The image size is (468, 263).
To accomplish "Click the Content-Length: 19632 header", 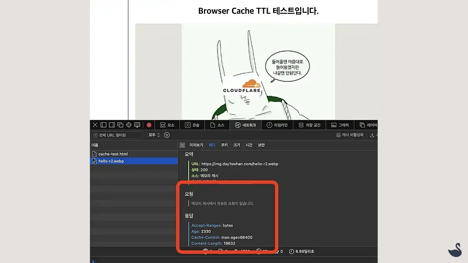I will tap(213, 243).
